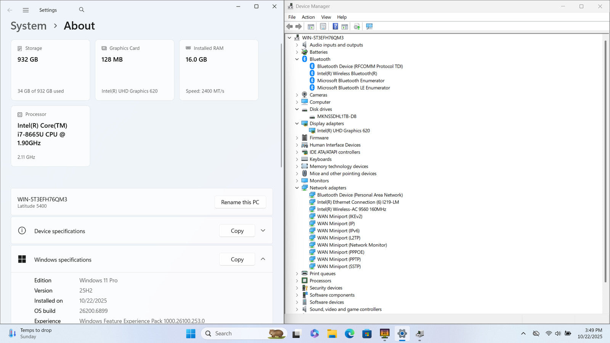Viewport: 610px width, 343px height.
Task: Click the Rename this PC button
Action: [x=240, y=202]
